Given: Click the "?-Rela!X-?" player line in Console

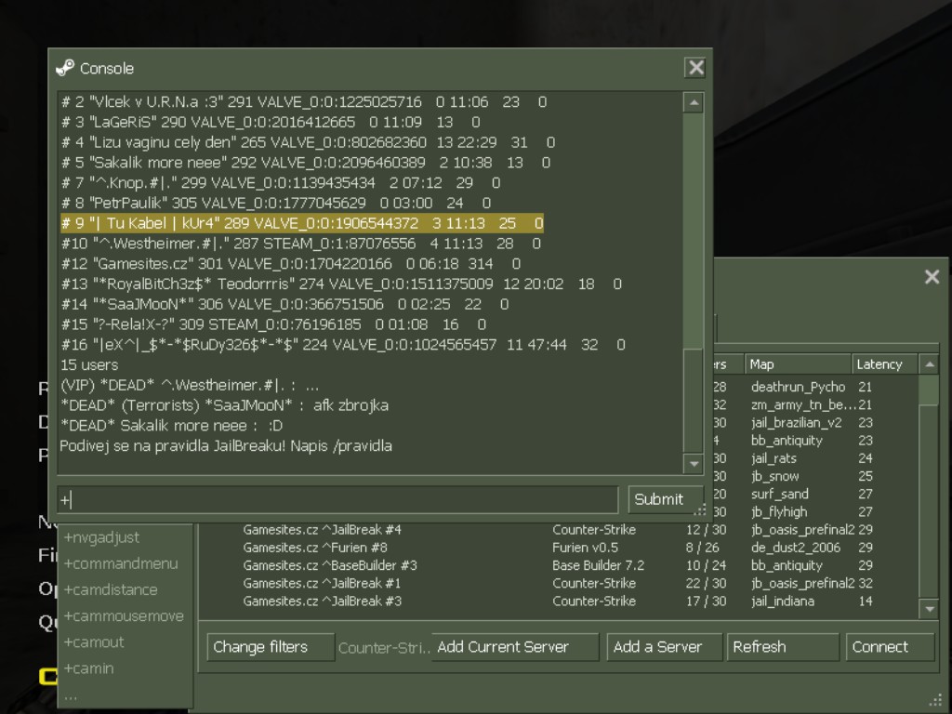Looking at the screenshot, I should coord(273,324).
